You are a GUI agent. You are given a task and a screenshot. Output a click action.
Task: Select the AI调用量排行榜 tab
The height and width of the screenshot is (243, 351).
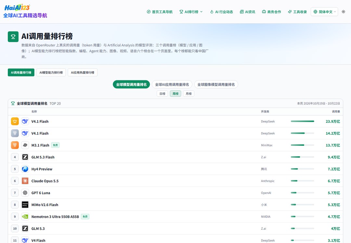[x=21, y=72]
